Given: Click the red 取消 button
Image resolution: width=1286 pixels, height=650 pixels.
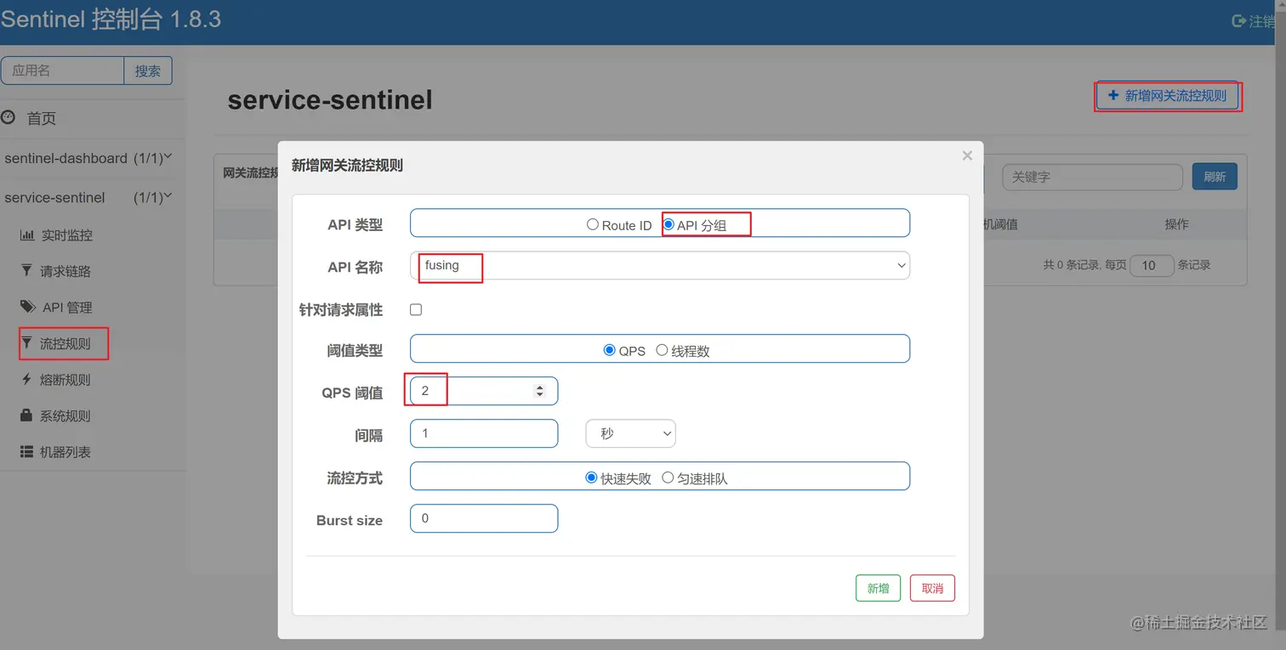Looking at the screenshot, I should pyautogui.click(x=932, y=588).
